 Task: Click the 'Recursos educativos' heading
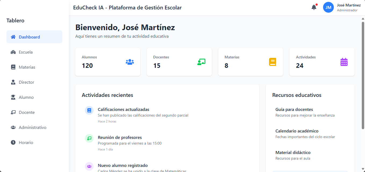(x=297, y=95)
